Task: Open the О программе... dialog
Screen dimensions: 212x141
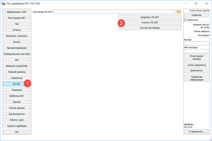Action: [196, 131]
